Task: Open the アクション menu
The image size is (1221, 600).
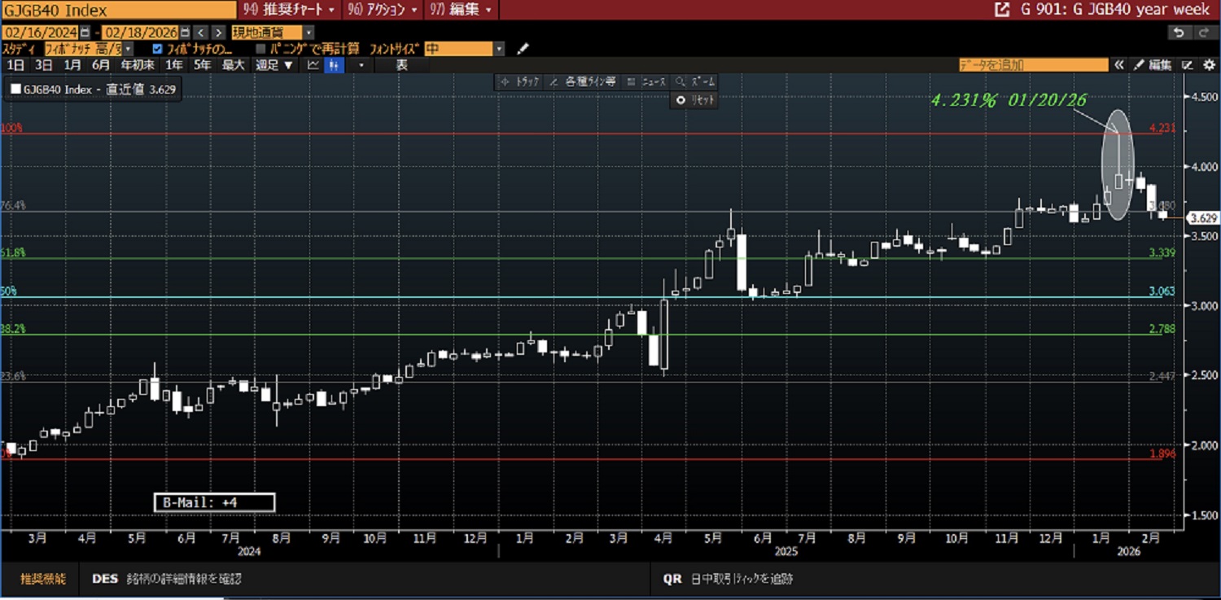Action: 383,10
